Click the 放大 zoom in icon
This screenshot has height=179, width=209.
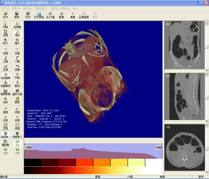click(5, 42)
